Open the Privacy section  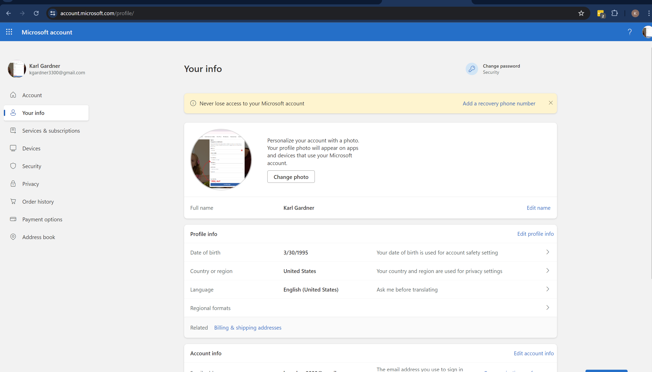pyautogui.click(x=46, y=184)
